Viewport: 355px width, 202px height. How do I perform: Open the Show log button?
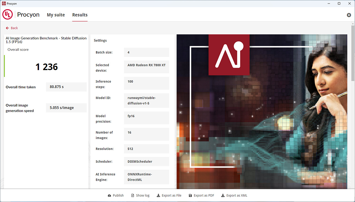click(140, 195)
